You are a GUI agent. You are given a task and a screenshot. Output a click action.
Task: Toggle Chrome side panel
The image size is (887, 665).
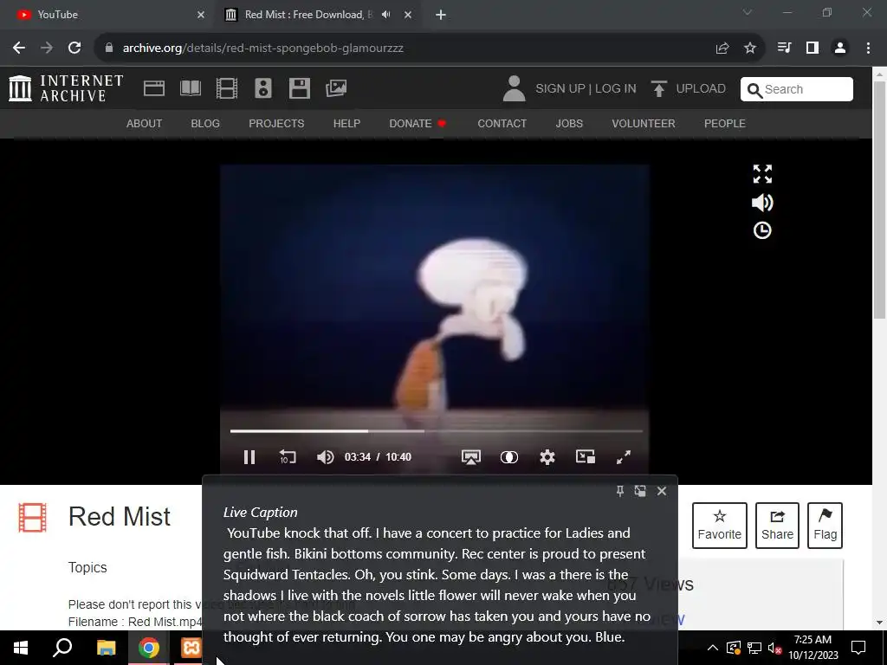(813, 48)
